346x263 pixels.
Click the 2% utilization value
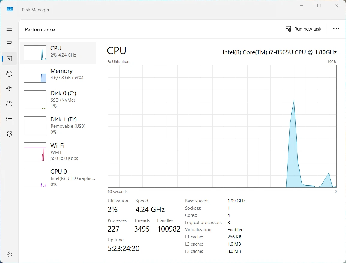pos(112,209)
